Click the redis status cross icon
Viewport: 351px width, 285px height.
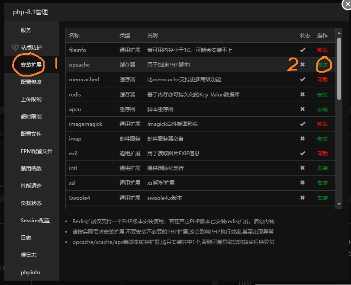point(303,94)
